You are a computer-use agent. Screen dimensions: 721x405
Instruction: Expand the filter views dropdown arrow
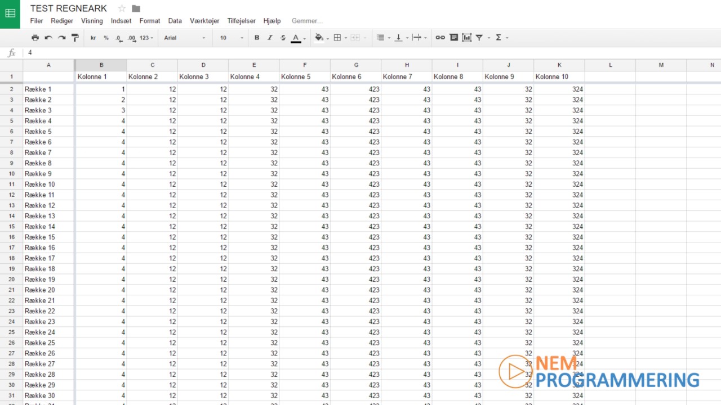(488, 38)
